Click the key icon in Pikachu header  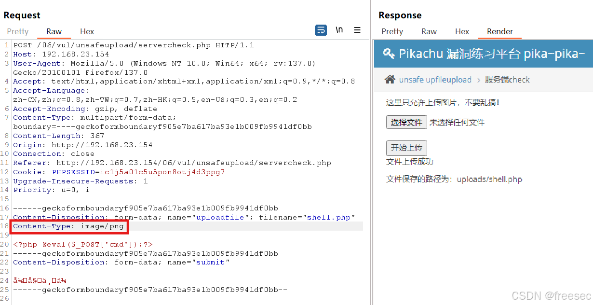(x=389, y=53)
